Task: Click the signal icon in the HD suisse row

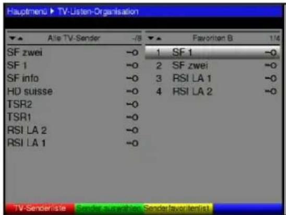Action: tap(133, 91)
